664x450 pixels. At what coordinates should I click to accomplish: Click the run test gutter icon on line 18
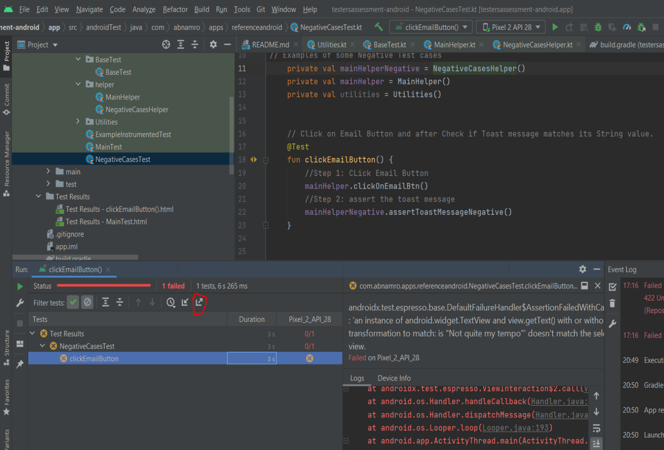pos(254,160)
